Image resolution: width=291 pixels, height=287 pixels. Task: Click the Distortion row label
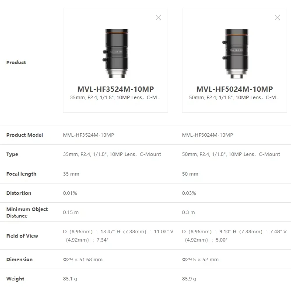19,193
